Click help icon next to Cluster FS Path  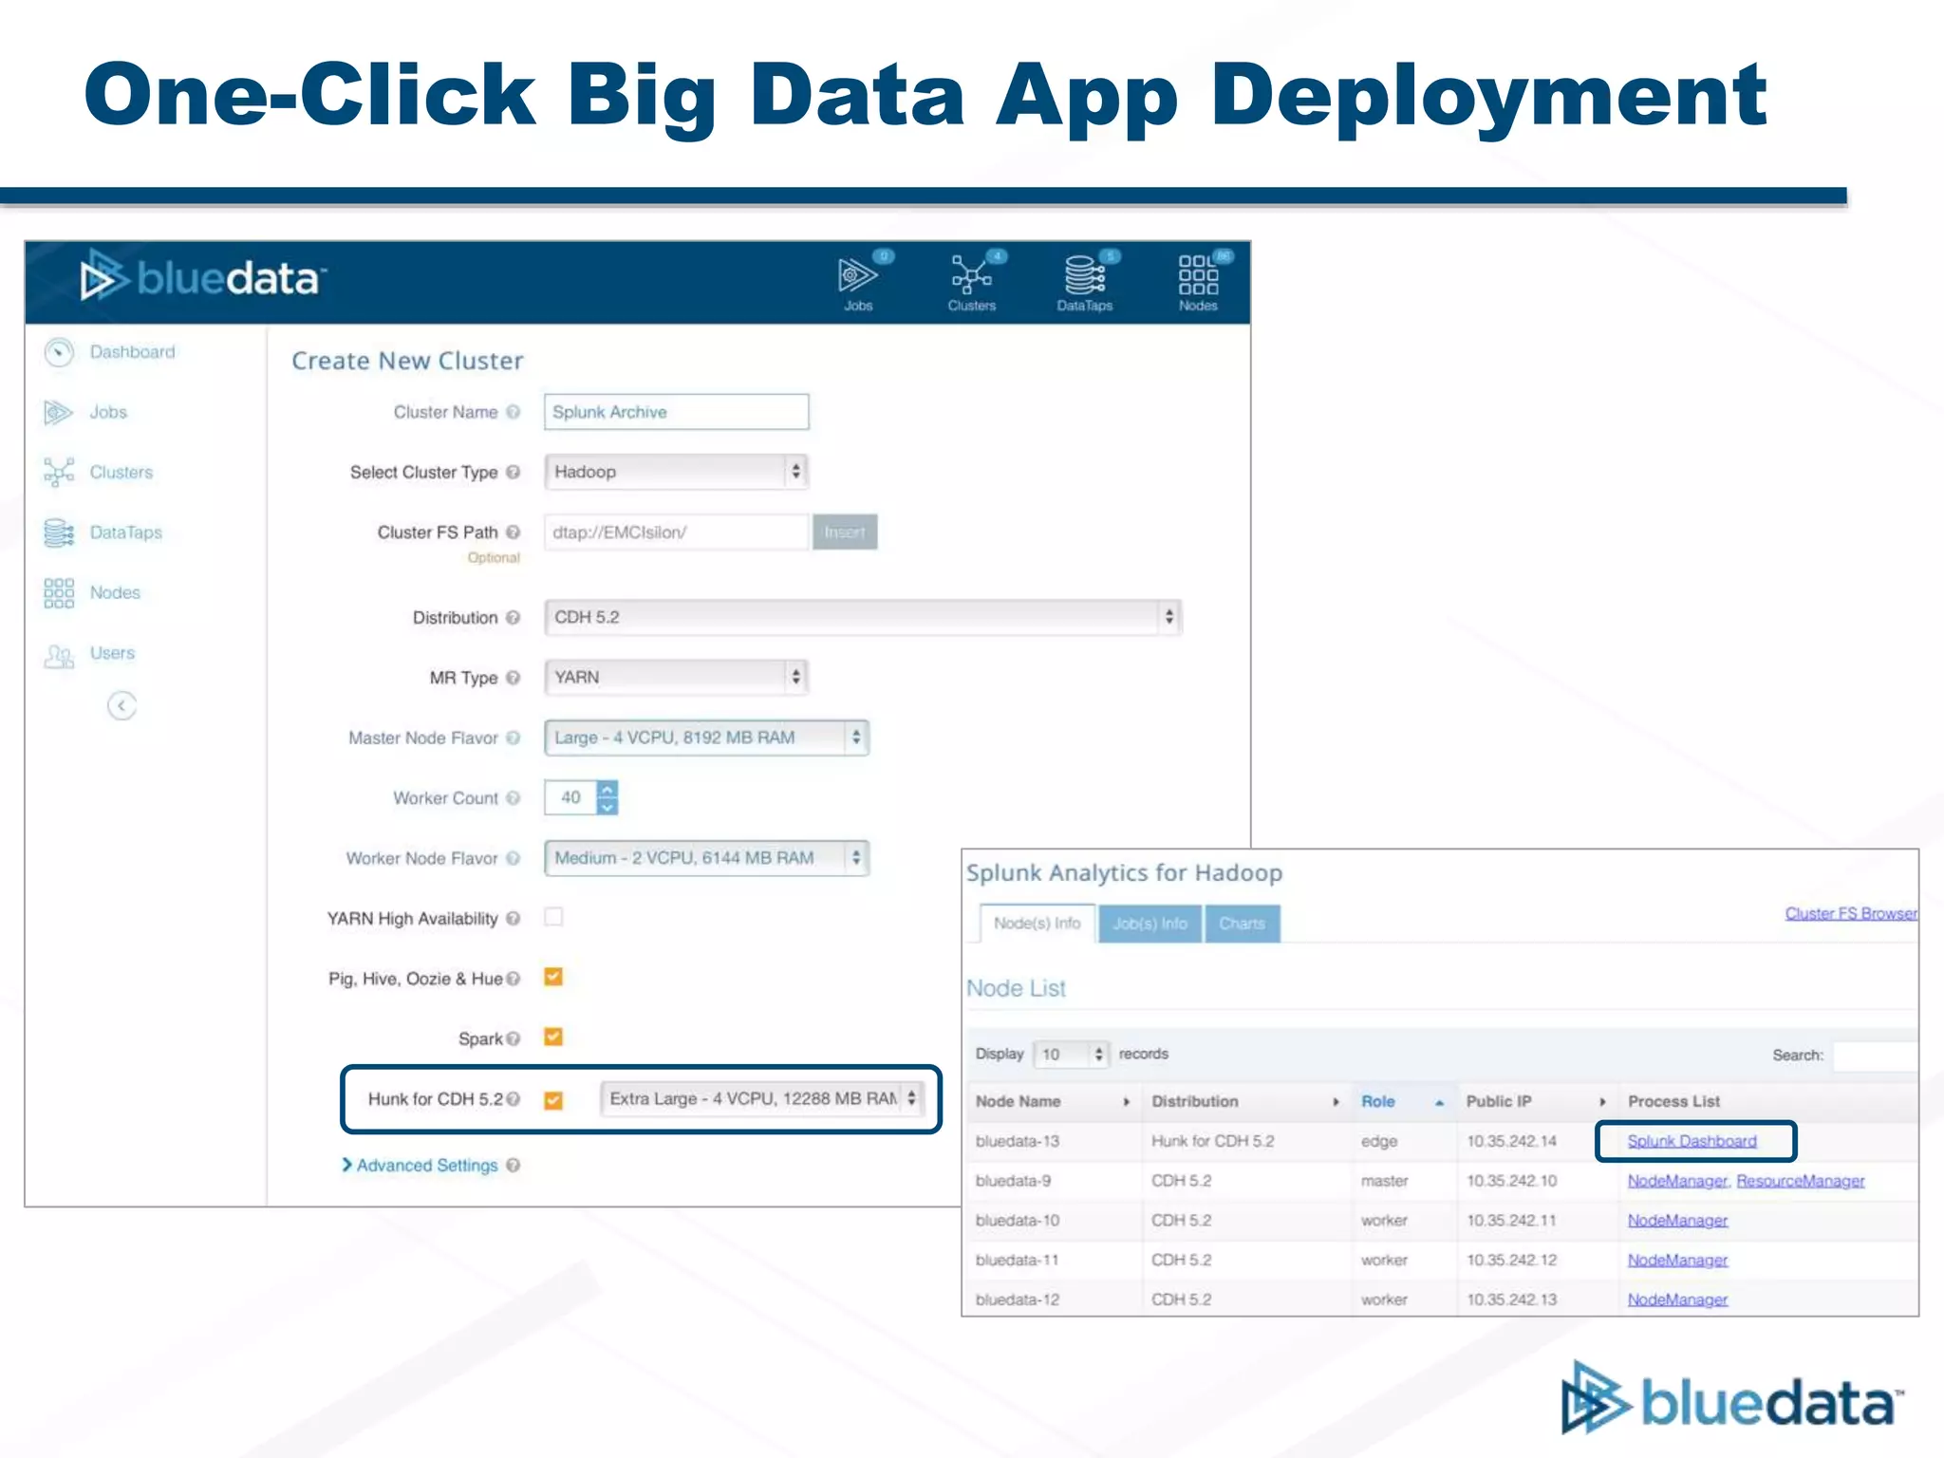(514, 533)
